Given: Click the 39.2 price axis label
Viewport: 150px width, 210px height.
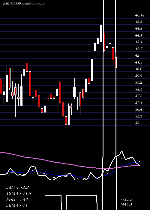Looking at the screenshot, I should 139,82.
